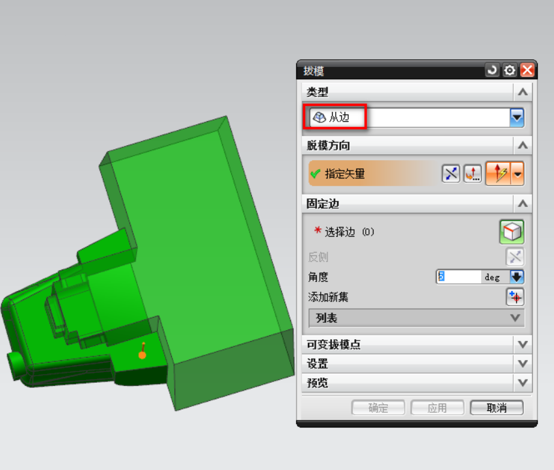Close the 拔模 dialog

527,70
